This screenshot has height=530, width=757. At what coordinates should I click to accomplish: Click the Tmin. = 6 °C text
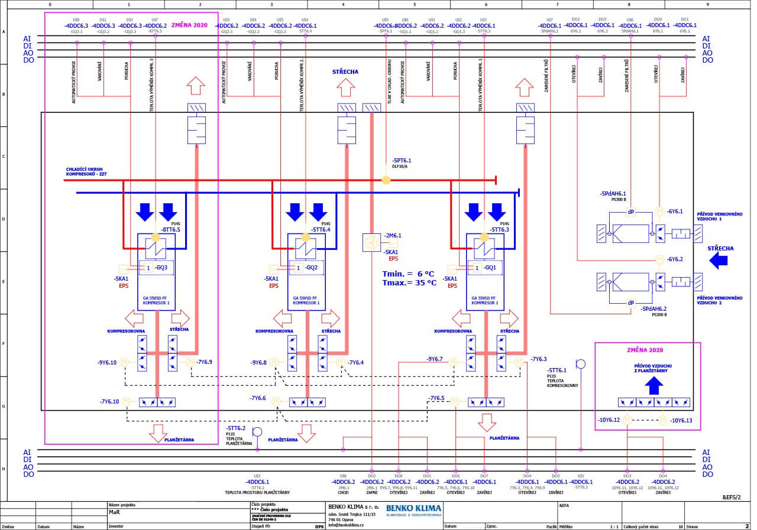[x=409, y=274]
